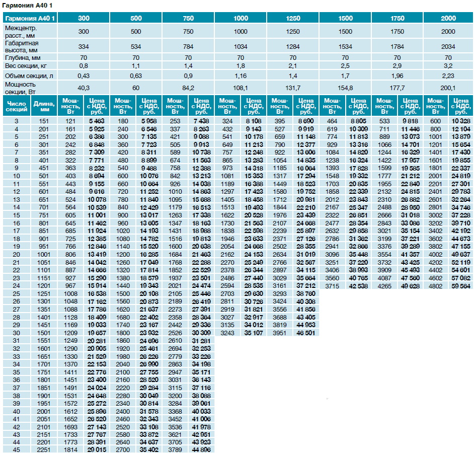Click section volume value "0,63"

click(x=136, y=75)
